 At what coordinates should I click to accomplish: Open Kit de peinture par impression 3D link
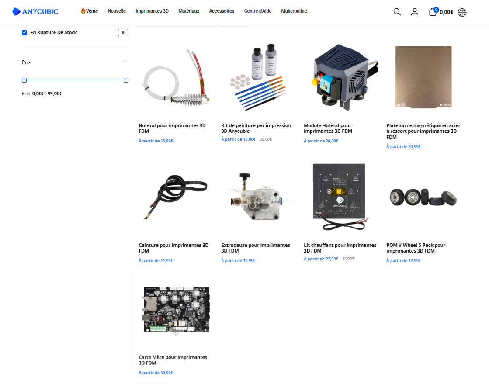click(x=256, y=128)
